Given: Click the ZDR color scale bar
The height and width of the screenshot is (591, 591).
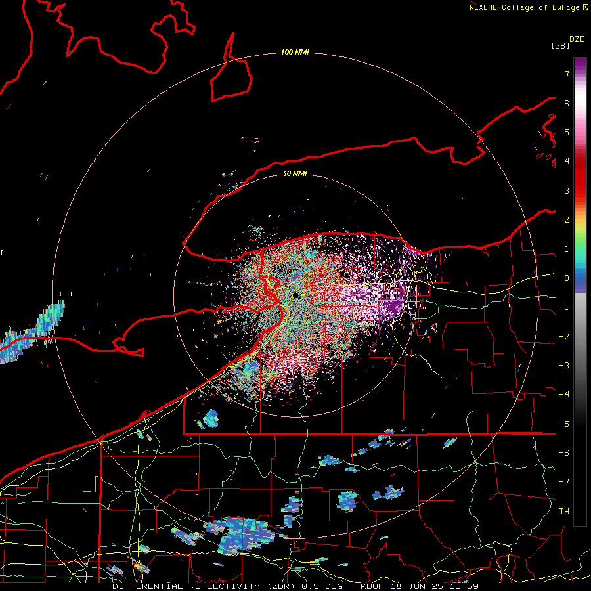Looking at the screenshot, I should click(580, 292).
